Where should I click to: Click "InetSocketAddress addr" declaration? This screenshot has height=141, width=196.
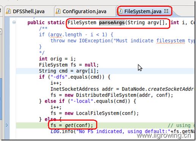point(82,89)
